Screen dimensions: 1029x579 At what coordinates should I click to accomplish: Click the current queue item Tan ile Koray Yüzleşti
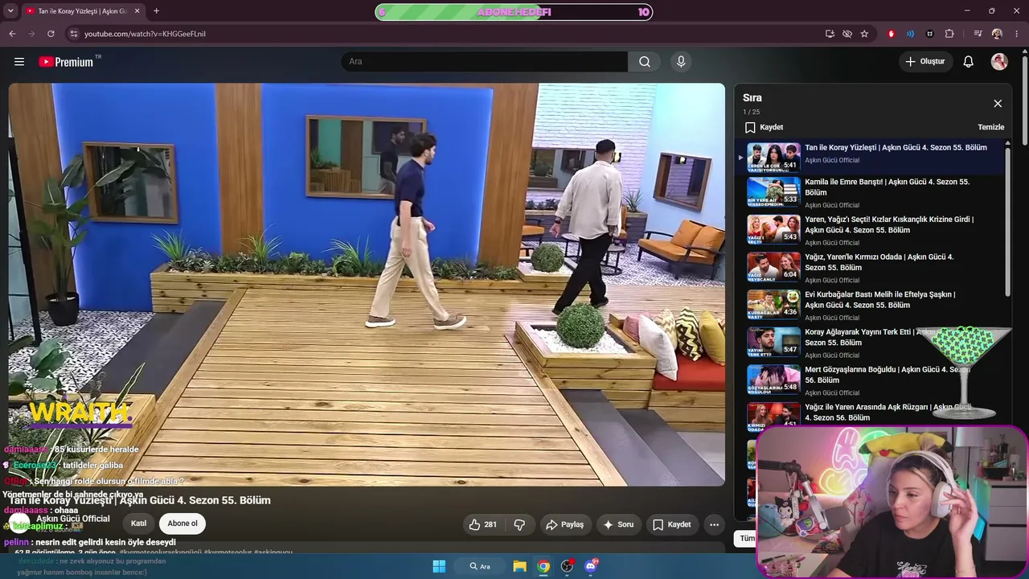tap(871, 156)
